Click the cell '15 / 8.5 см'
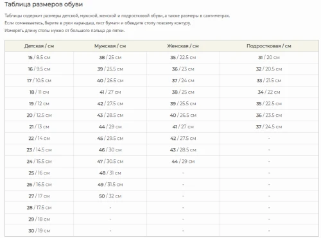 pyautogui.click(x=39, y=58)
